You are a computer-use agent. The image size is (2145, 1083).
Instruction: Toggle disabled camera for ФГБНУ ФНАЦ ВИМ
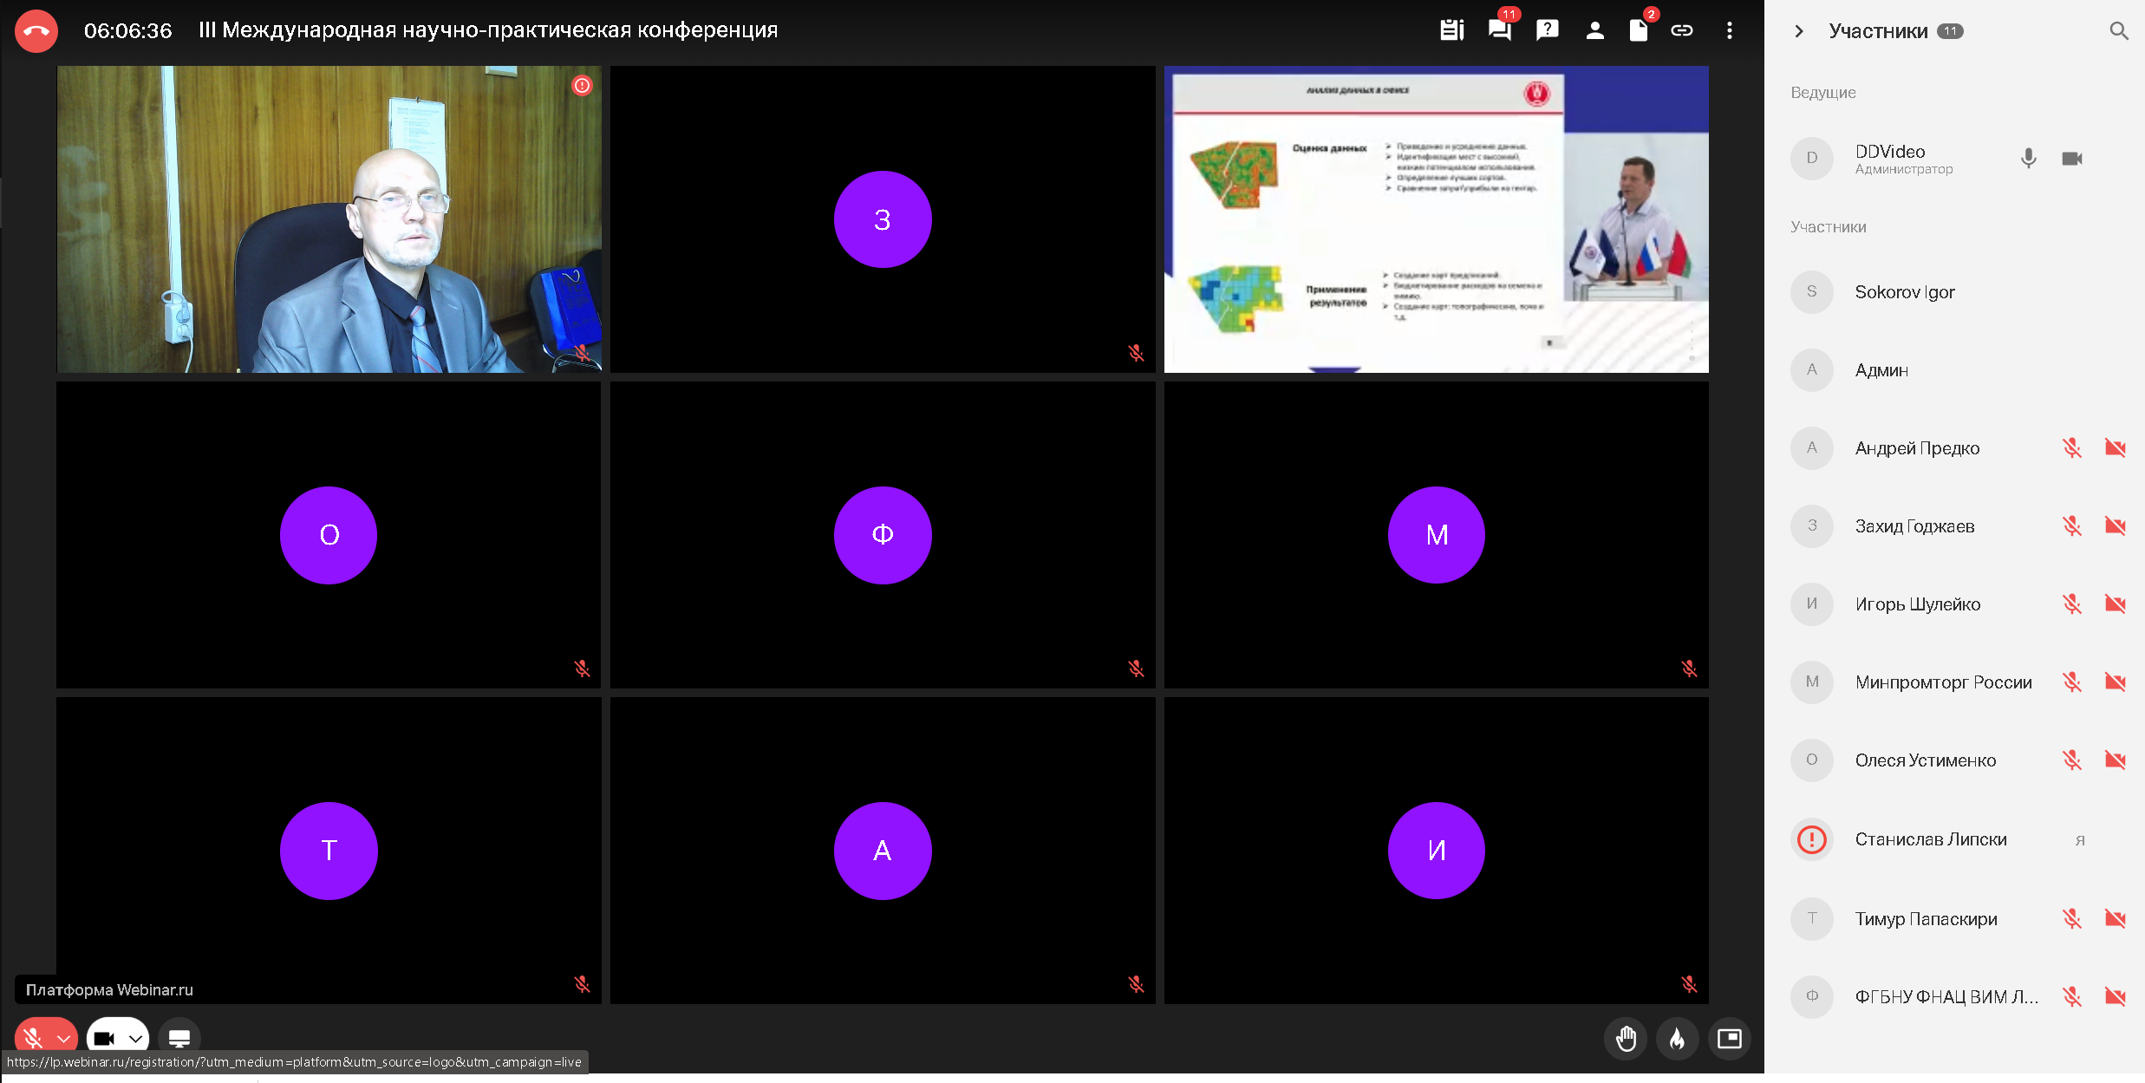point(2116,997)
